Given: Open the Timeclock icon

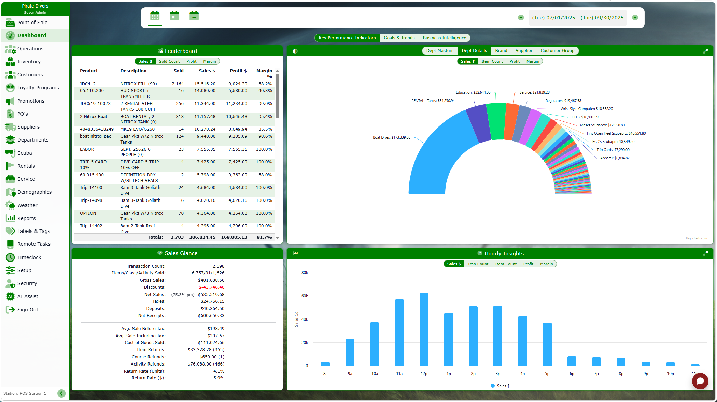Looking at the screenshot, I should 10,257.
